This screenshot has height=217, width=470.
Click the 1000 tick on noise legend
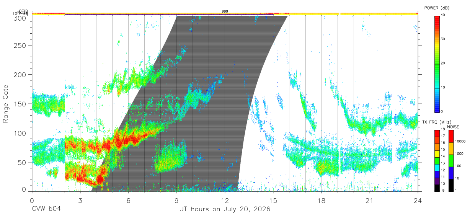click(459, 153)
